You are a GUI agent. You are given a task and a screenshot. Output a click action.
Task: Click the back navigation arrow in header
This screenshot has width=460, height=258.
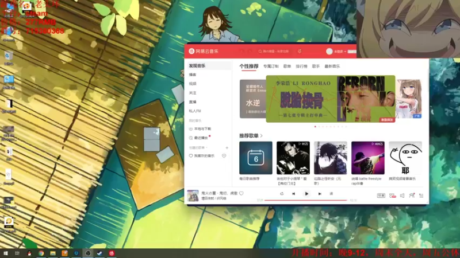click(241, 51)
